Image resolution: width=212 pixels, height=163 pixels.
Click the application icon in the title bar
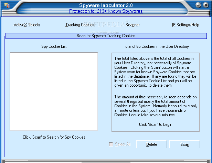click(7, 6)
